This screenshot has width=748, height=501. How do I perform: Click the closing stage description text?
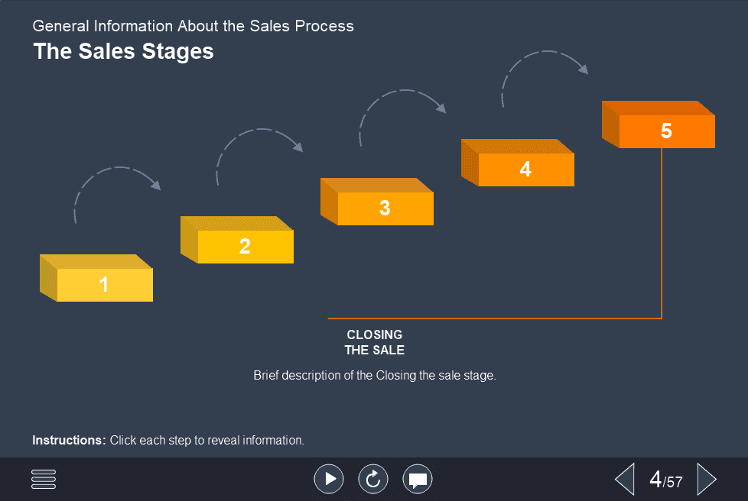coord(374,375)
